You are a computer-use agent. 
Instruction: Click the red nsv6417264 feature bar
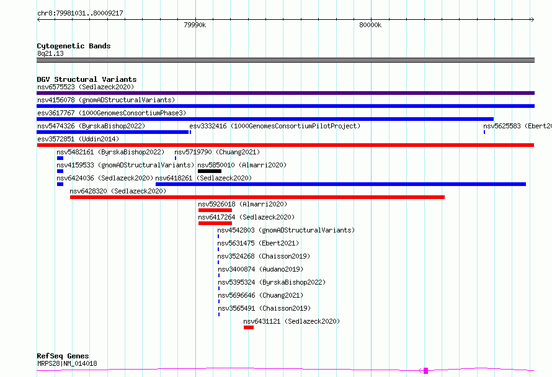coord(215,223)
